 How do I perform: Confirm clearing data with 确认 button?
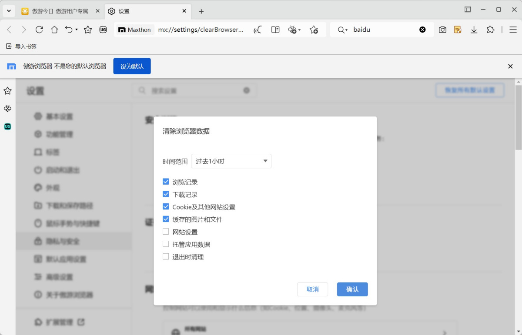(x=352, y=289)
